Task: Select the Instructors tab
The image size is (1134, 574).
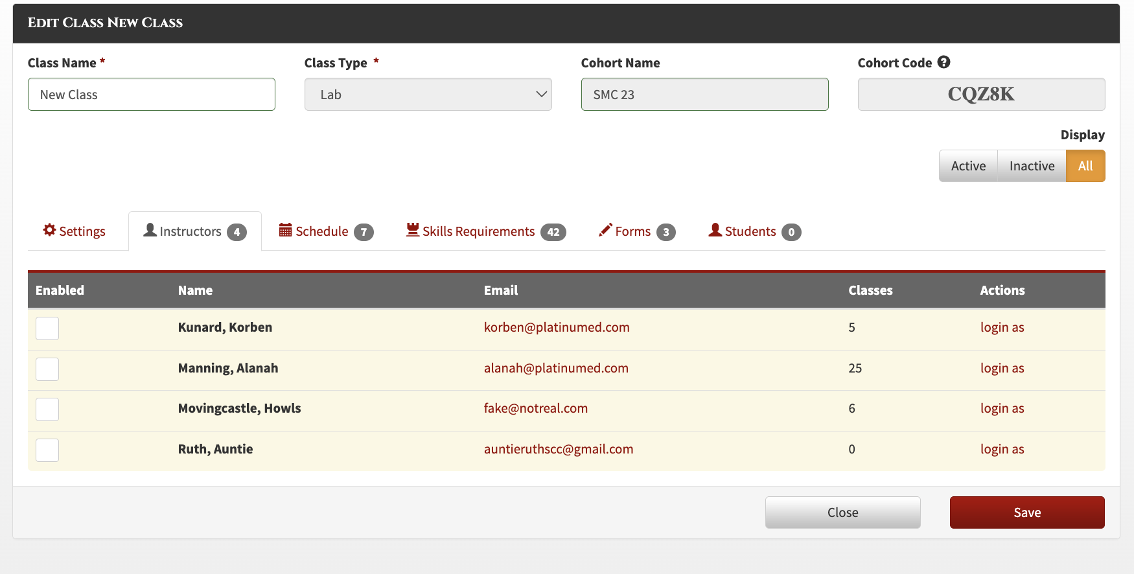Action: (195, 231)
